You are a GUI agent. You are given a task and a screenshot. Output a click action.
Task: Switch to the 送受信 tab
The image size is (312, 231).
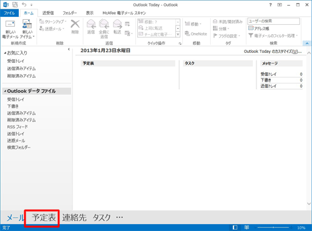(x=48, y=13)
